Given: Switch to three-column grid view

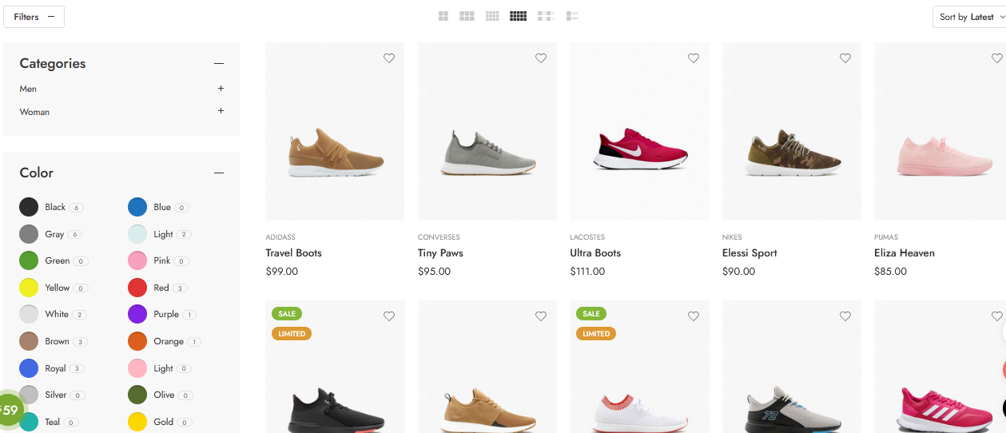Looking at the screenshot, I should click(467, 16).
